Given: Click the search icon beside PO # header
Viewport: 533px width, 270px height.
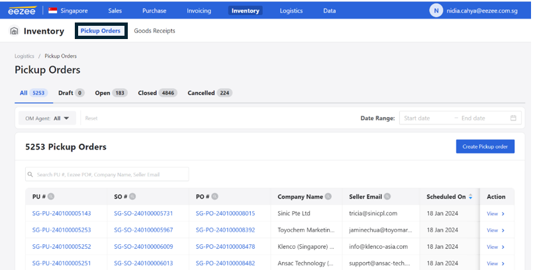Looking at the screenshot, I should coord(215,197).
